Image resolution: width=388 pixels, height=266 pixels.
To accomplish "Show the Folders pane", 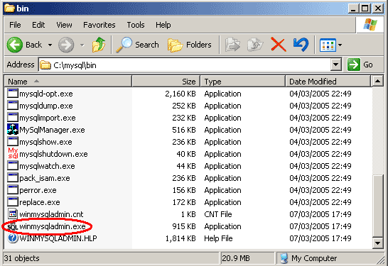I will click(190, 45).
